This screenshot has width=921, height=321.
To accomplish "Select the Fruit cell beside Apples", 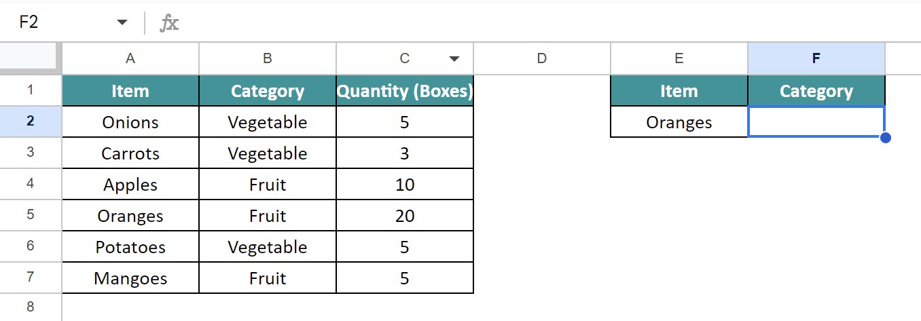I will [268, 185].
